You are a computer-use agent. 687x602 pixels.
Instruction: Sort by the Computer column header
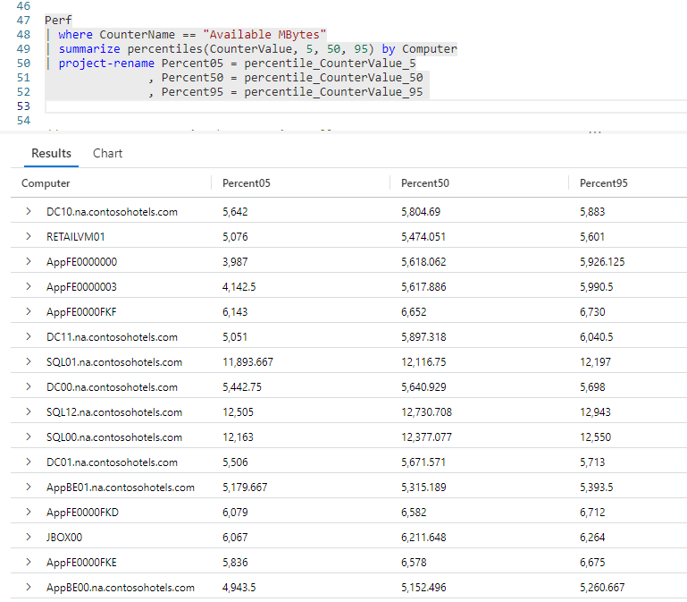46,183
